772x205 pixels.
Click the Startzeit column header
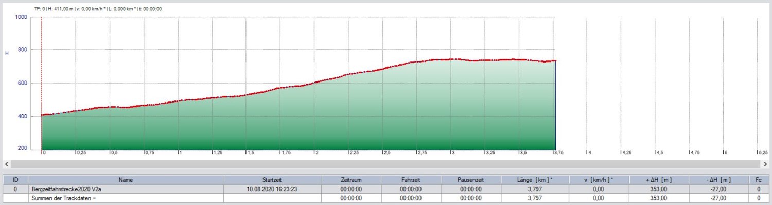coord(273,180)
